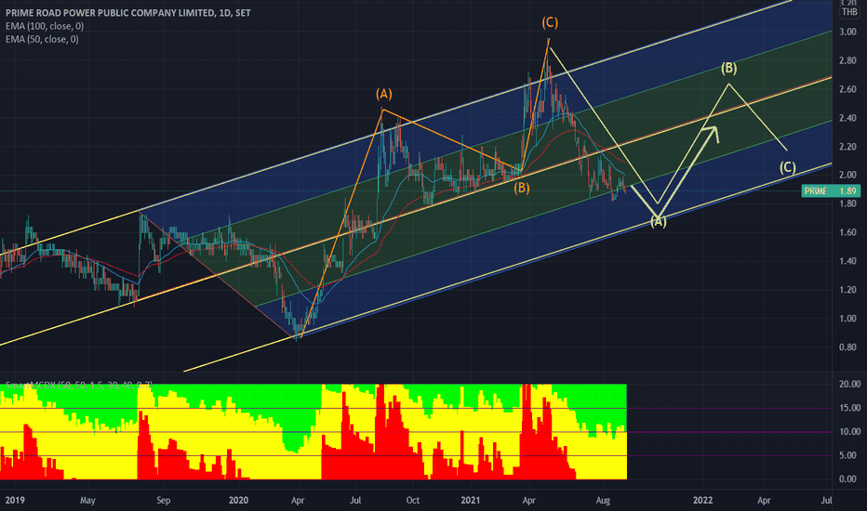Click the 2019 date on time axis

[15, 501]
